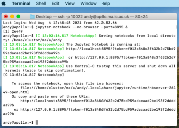Viewport: 179px width, 128px height.
Task: Click the '[C 13:03:16.847 NotebookApp]' line
Action: 33,75
